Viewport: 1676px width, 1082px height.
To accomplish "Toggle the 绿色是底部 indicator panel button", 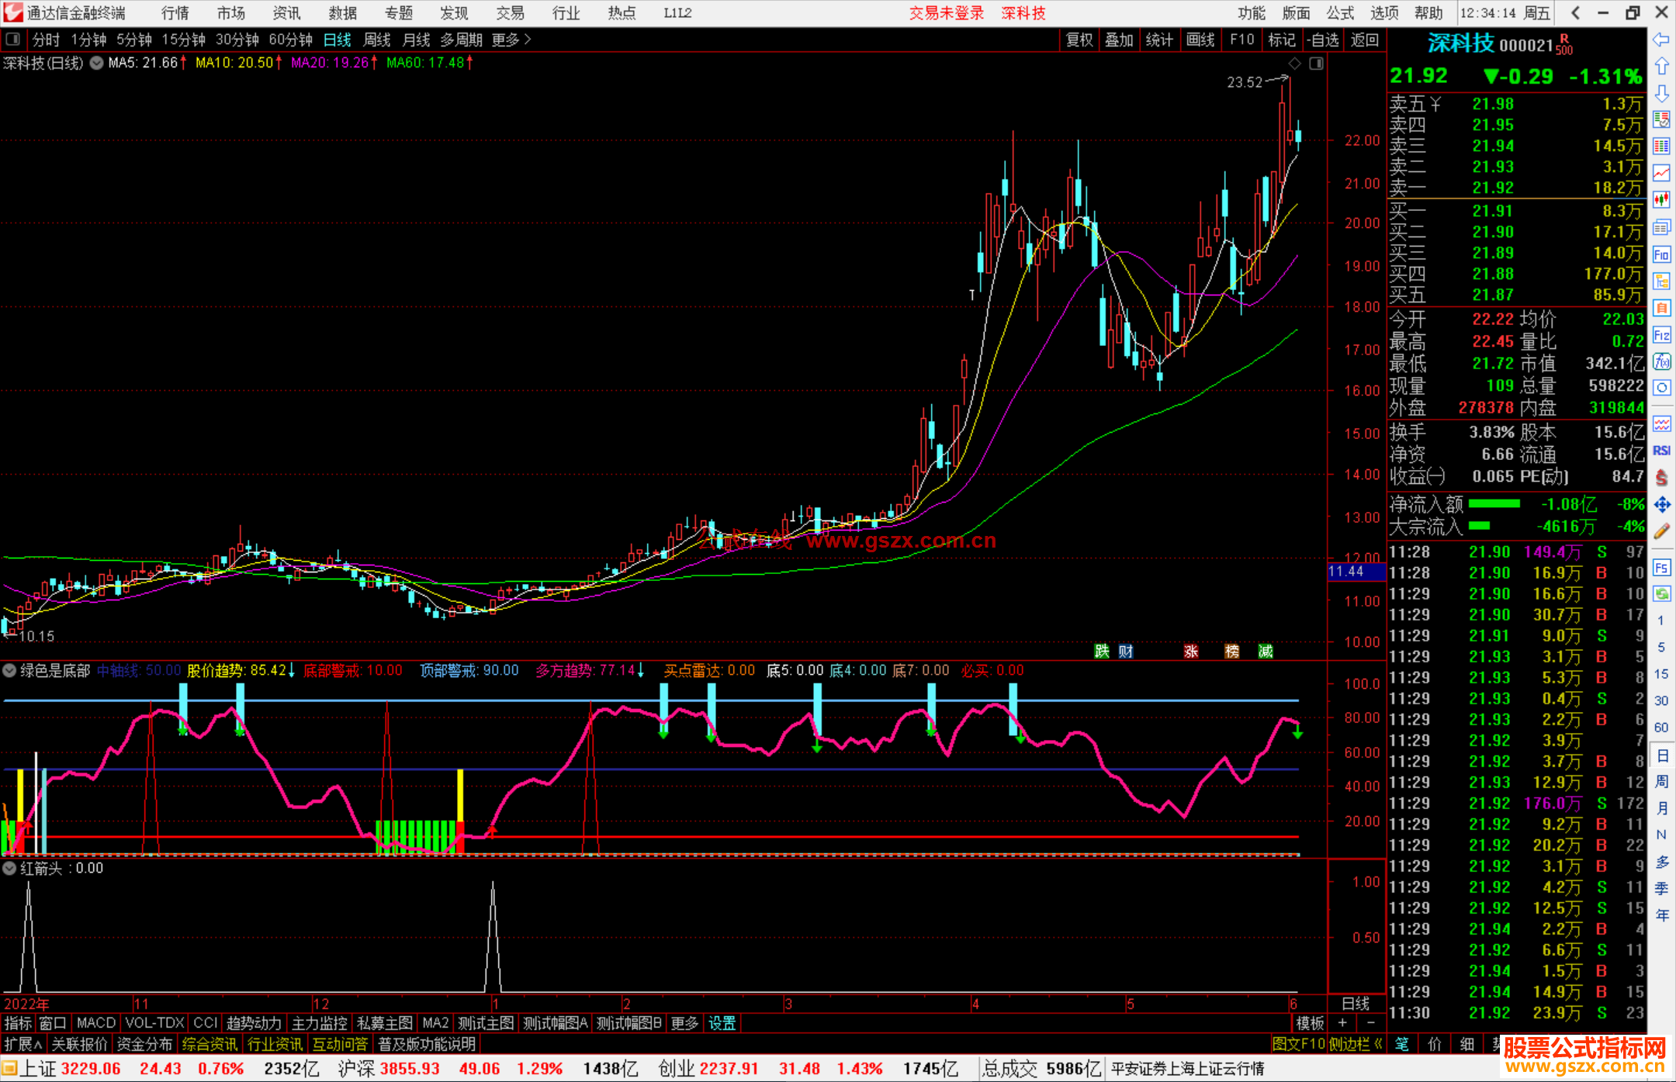I will click(10, 670).
